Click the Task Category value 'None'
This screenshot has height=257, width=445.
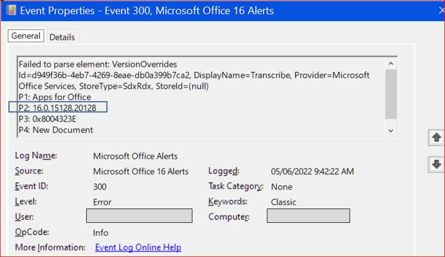pos(282,187)
